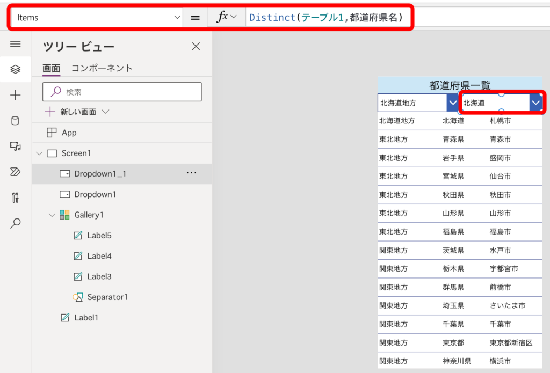Open the Insert pane via plus icon
The image size is (550, 373).
click(x=15, y=95)
